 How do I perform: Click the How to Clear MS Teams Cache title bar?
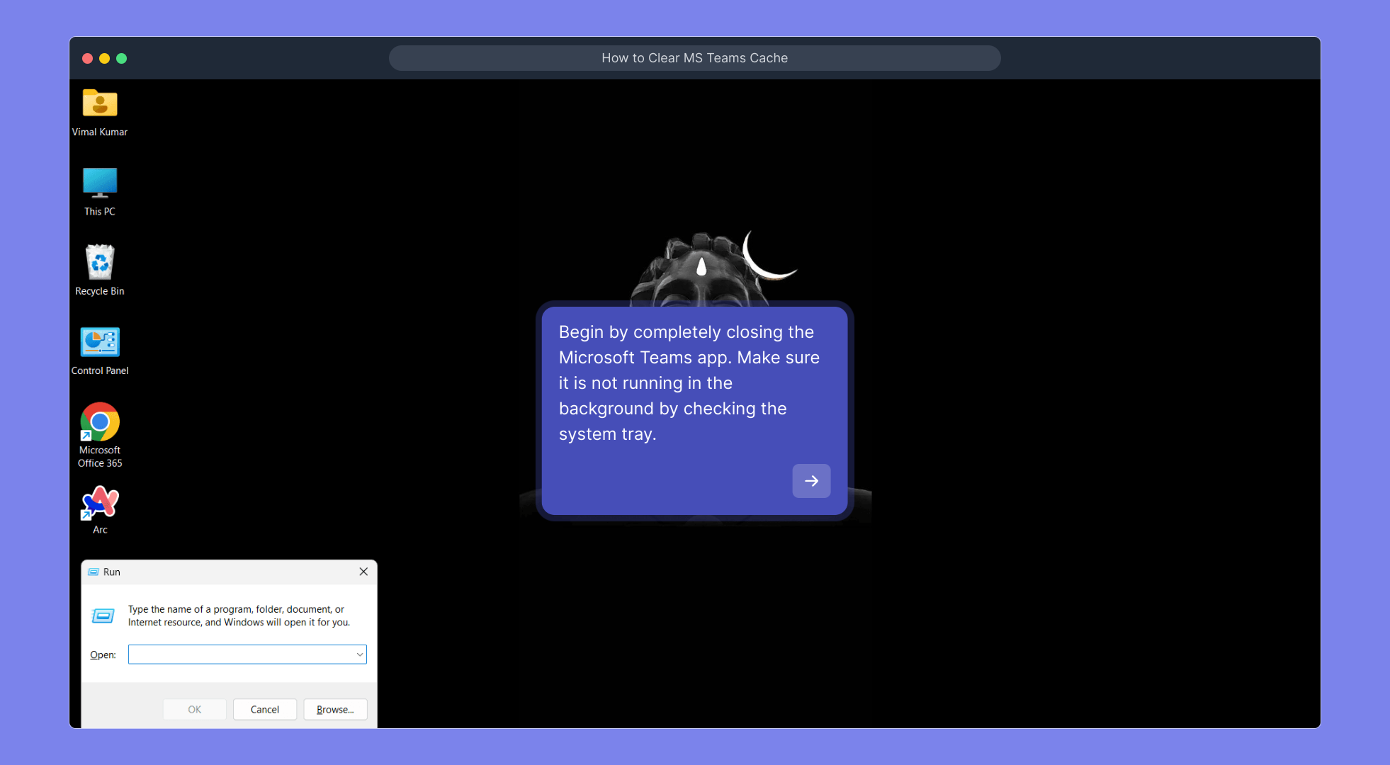pyautogui.click(x=694, y=58)
